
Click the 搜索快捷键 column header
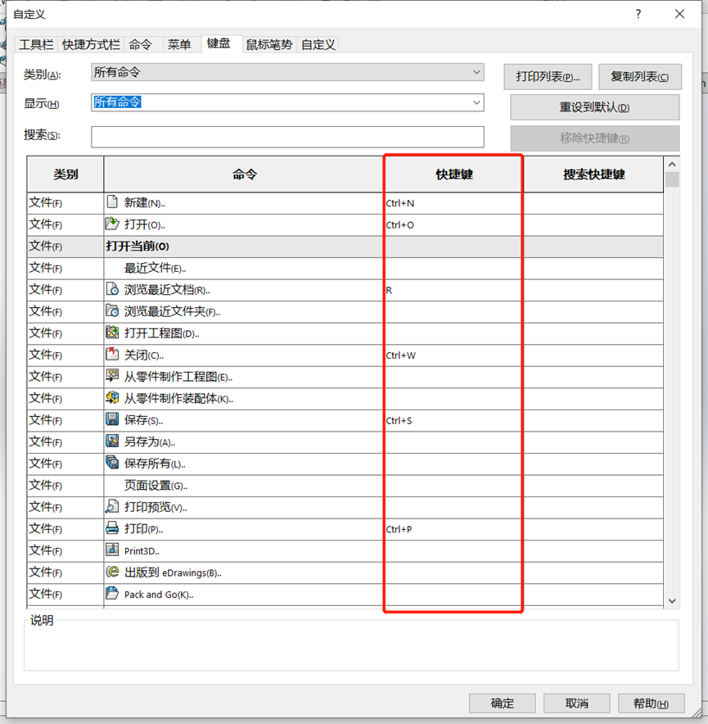[x=594, y=174]
